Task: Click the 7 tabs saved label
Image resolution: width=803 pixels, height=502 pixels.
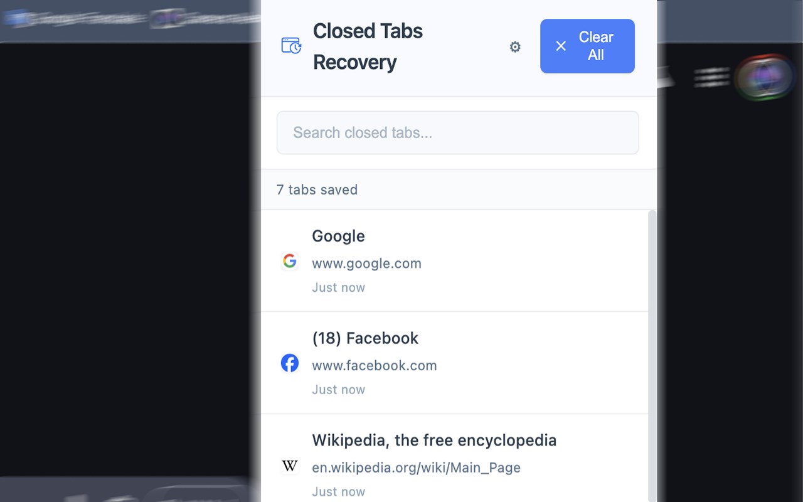Action: tap(317, 190)
